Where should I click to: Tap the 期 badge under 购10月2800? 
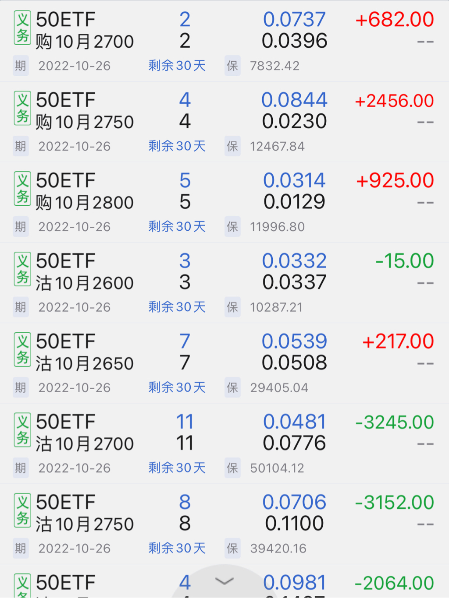coord(21,227)
